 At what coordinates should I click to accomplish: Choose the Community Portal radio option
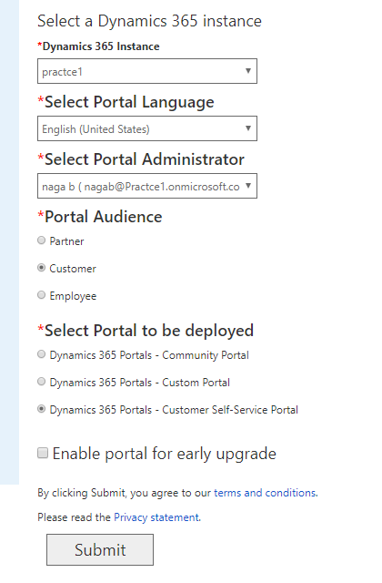pos(42,354)
